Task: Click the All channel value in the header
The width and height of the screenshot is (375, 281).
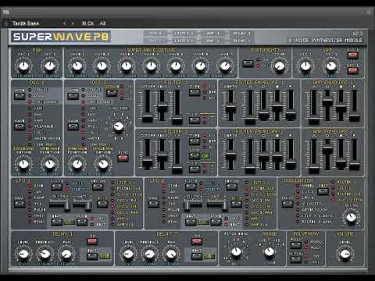Action: pos(102,23)
